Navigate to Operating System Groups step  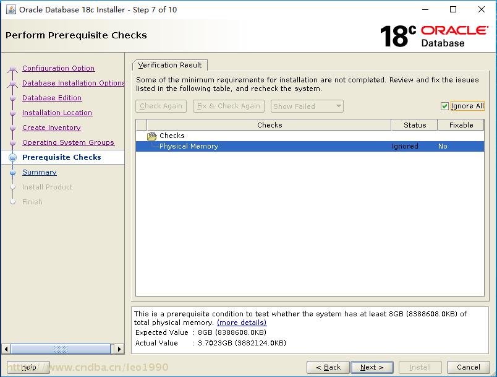(x=68, y=143)
